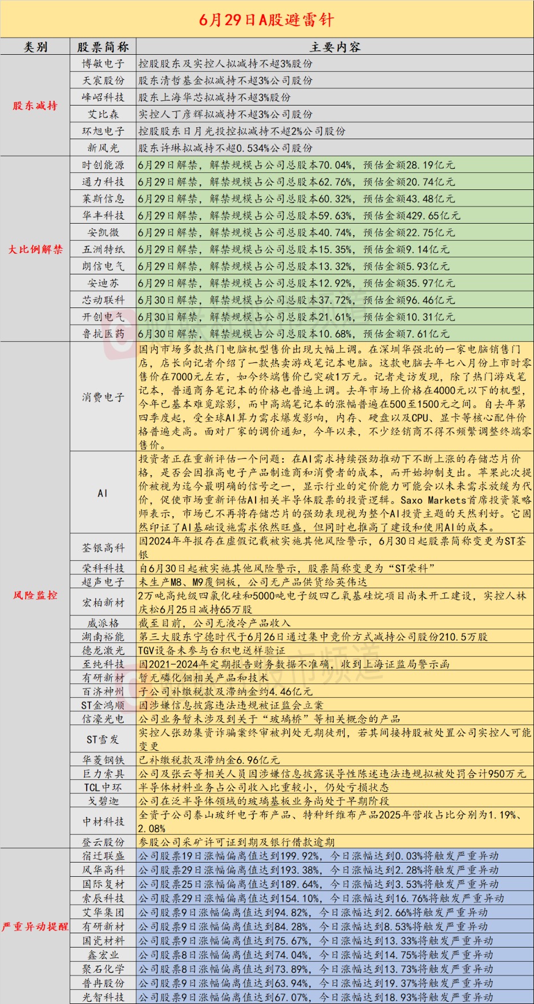
Task: Select stock name 国际复材
Action: [x=103, y=884]
